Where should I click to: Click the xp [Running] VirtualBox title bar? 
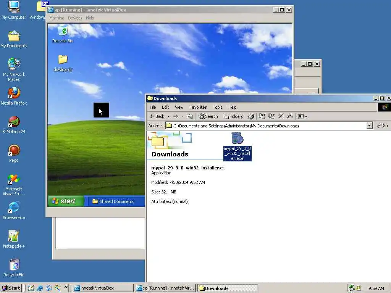click(x=160, y=10)
